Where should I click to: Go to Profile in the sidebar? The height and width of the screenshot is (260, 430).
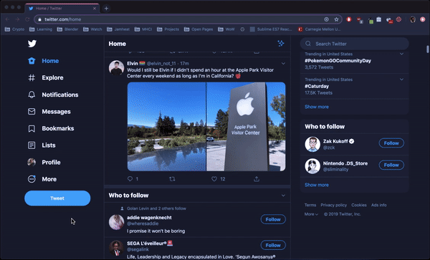(44, 162)
